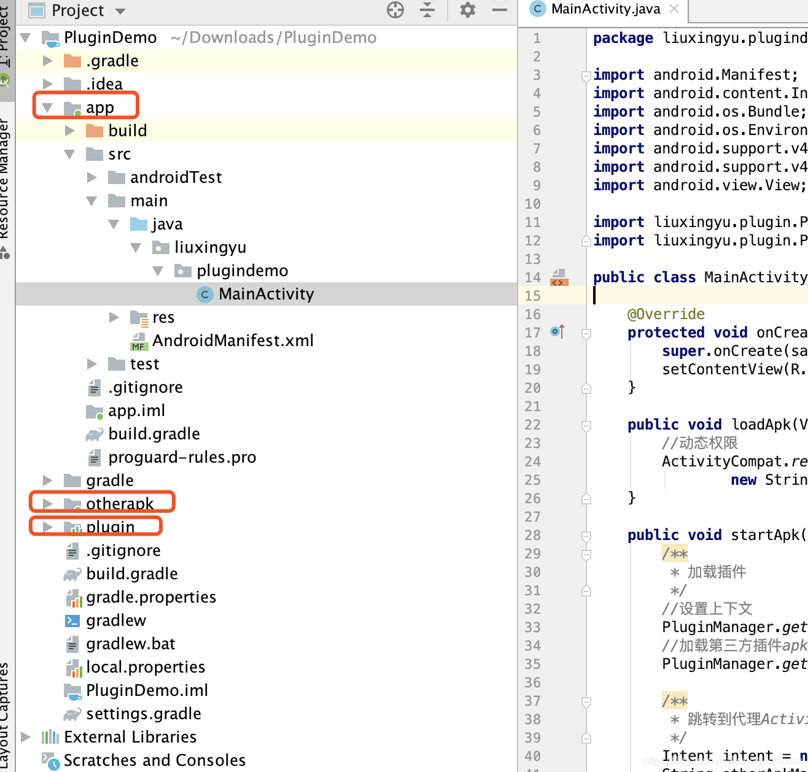The height and width of the screenshot is (772, 808).
Task: Select the app build.gradle file
Action: [154, 434]
